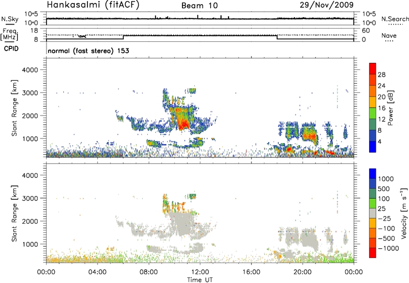The width and height of the screenshot is (409, 283).
Task: Click the 'Time UT' axis label
Action: click(200, 280)
